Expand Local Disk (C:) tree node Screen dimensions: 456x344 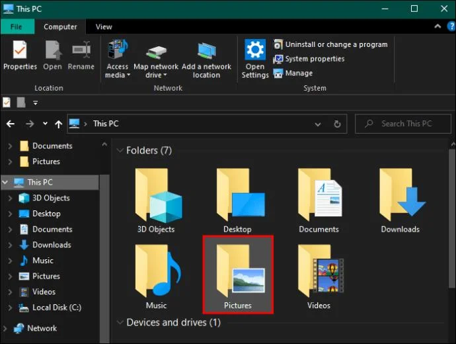point(10,308)
